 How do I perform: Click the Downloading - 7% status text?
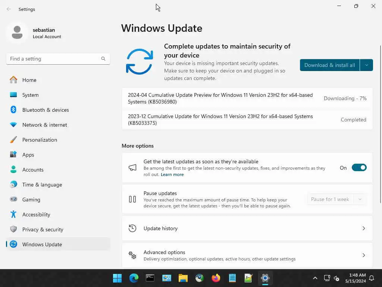point(345,98)
